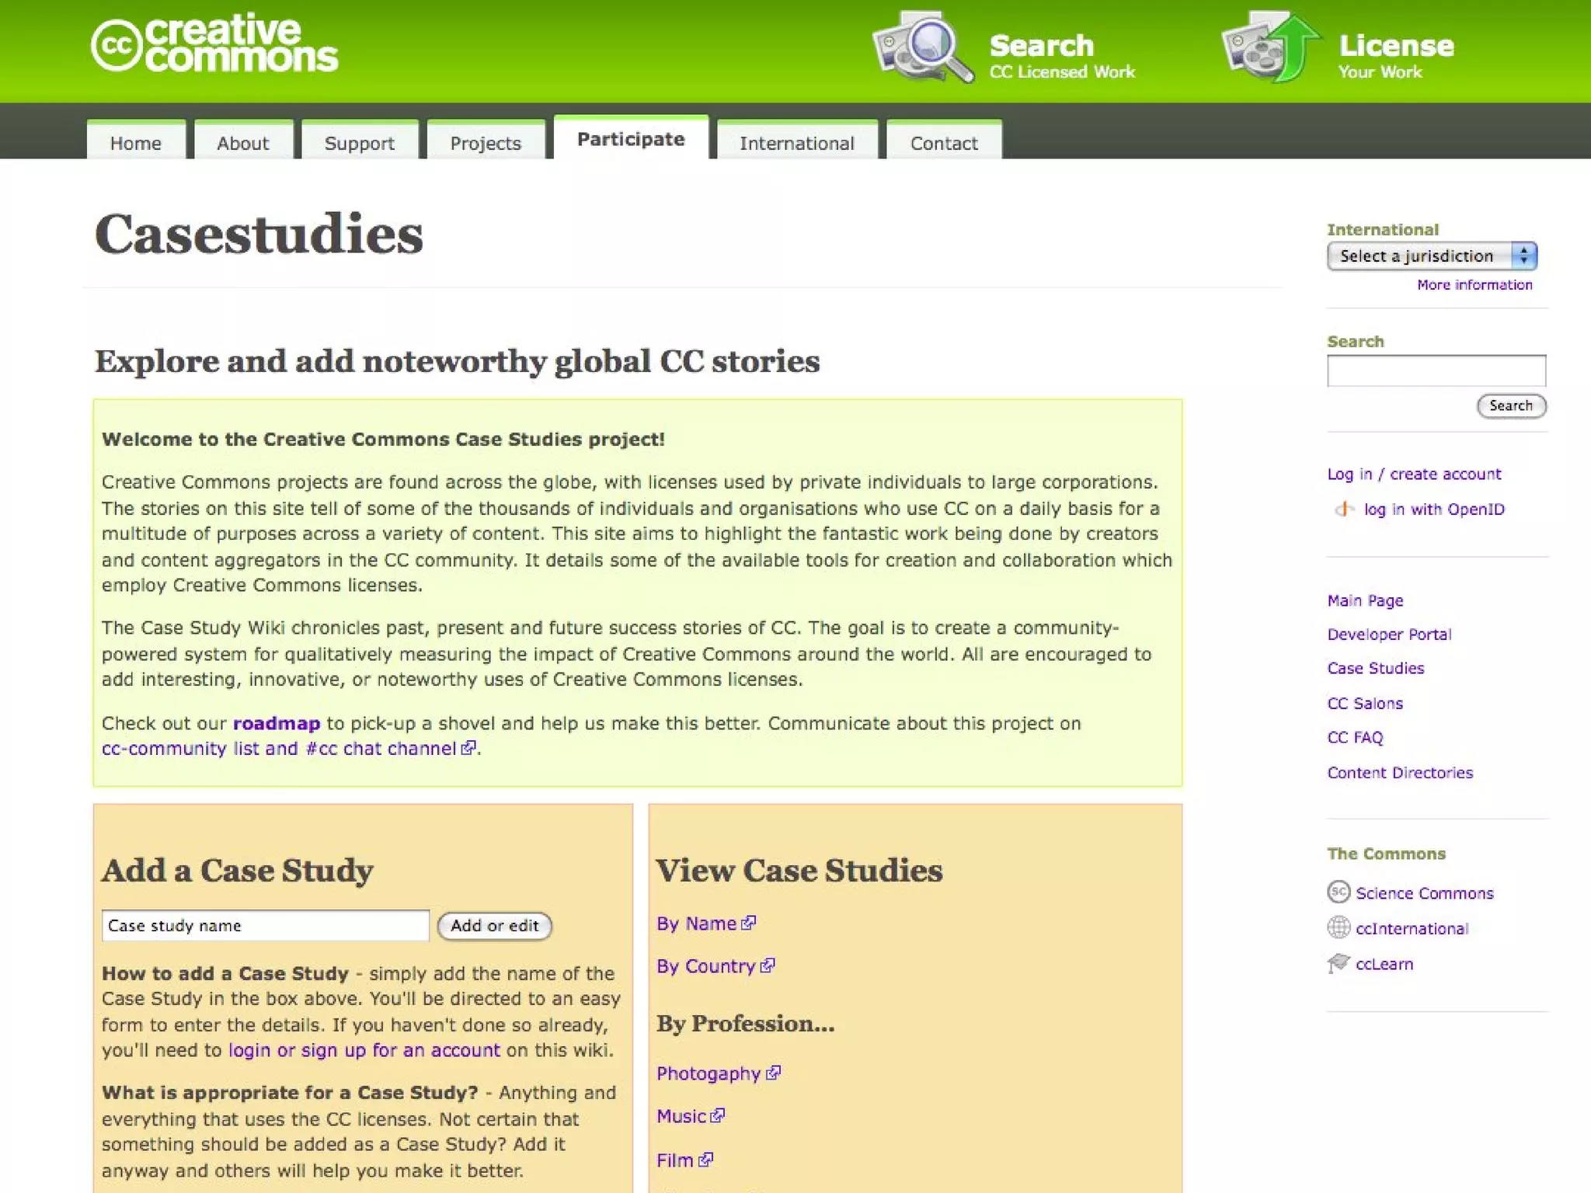Click into the sidebar search box

1436,370
